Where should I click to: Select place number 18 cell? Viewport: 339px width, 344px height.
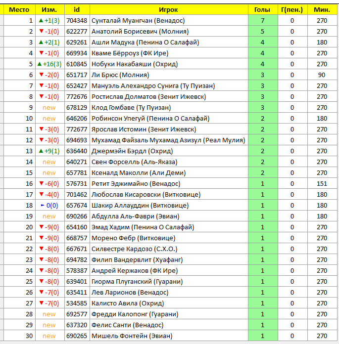pyautogui.click(x=19, y=205)
